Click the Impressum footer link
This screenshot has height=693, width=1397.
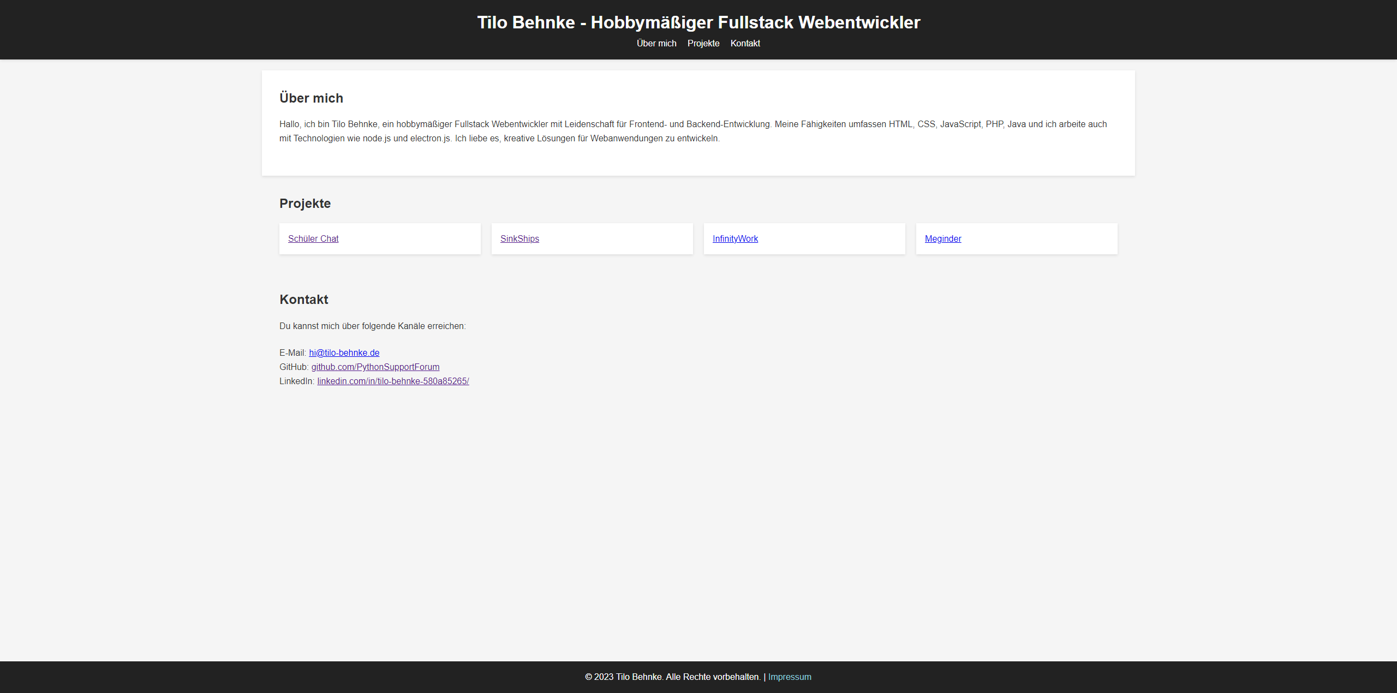pyautogui.click(x=790, y=677)
